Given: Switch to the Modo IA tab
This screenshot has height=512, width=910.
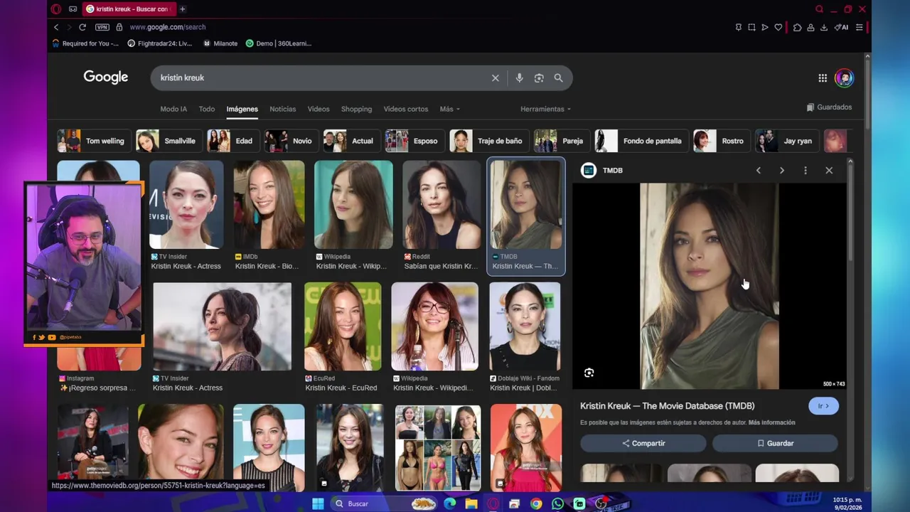Looking at the screenshot, I should (173, 109).
